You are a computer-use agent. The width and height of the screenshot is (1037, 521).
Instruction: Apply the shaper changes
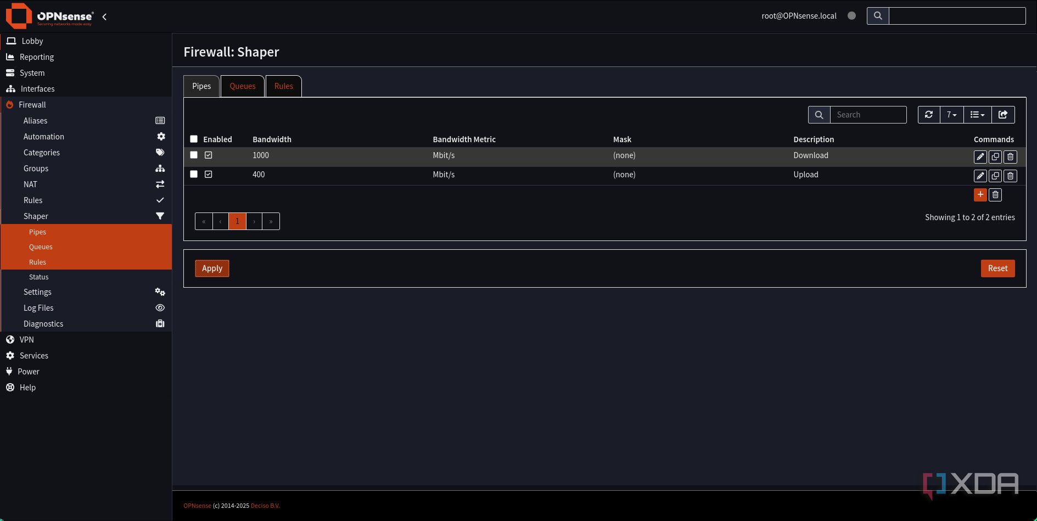pos(212,268)
